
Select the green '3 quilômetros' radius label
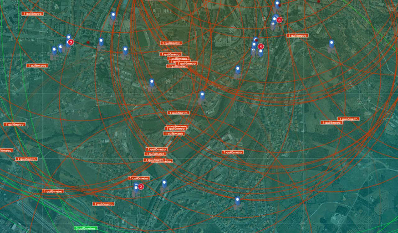[x=86, y=228]
